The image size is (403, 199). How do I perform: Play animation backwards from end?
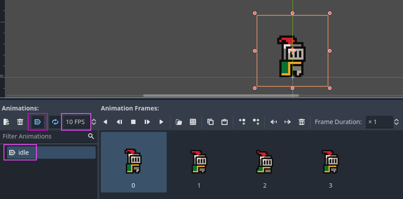[x=105, y=122]
